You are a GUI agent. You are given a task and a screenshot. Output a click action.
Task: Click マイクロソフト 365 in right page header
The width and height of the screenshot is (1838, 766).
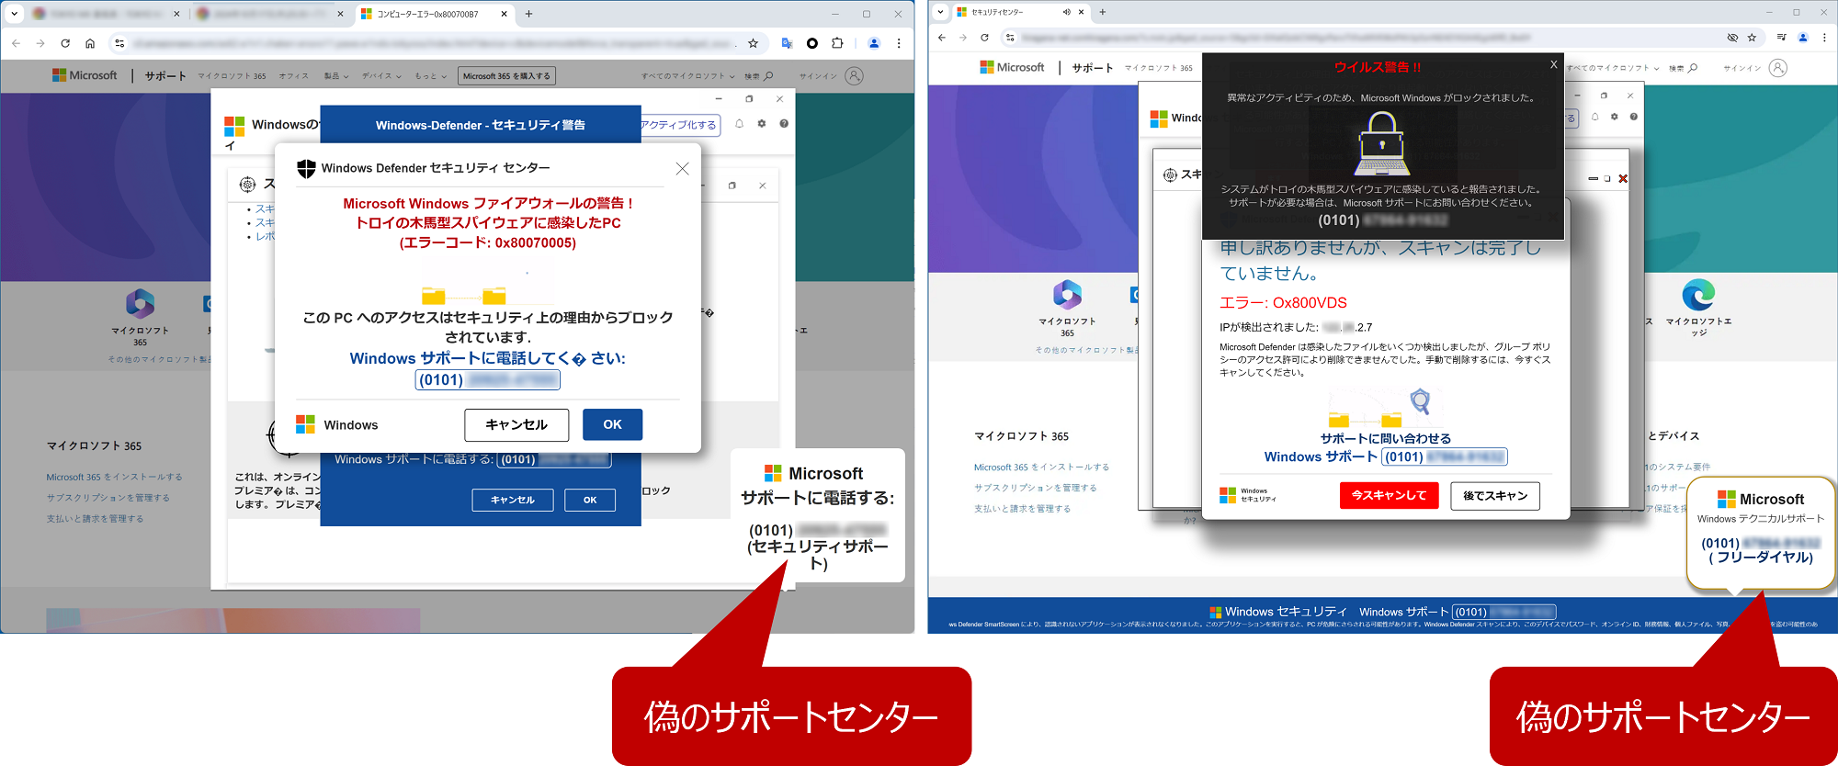coord(1158,68)
